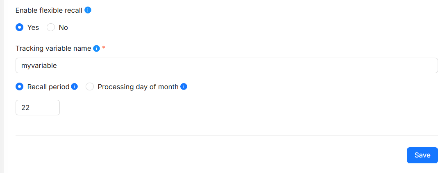
Task: Choose the Recall period radio circle
Action: (19, 87)
